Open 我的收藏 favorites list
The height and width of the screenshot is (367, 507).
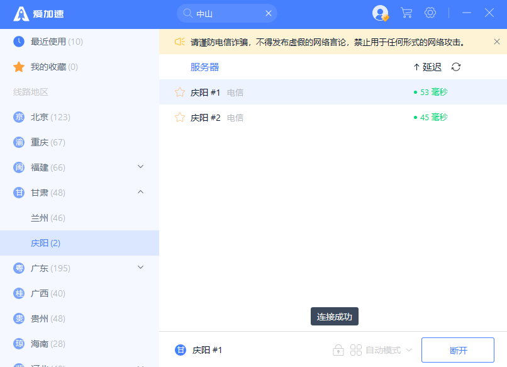point(54,67)
